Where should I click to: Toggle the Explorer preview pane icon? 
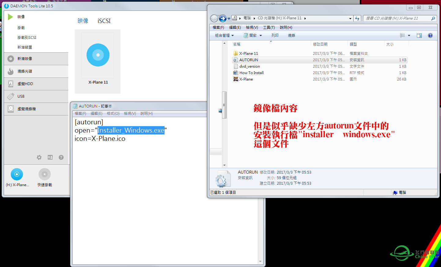419,36
